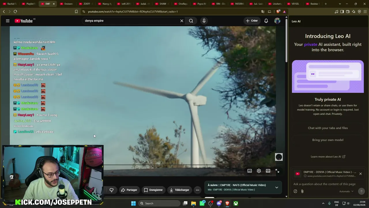Add a new browser tab
This screenshot has height=208, width=369.
coord(326,4)
